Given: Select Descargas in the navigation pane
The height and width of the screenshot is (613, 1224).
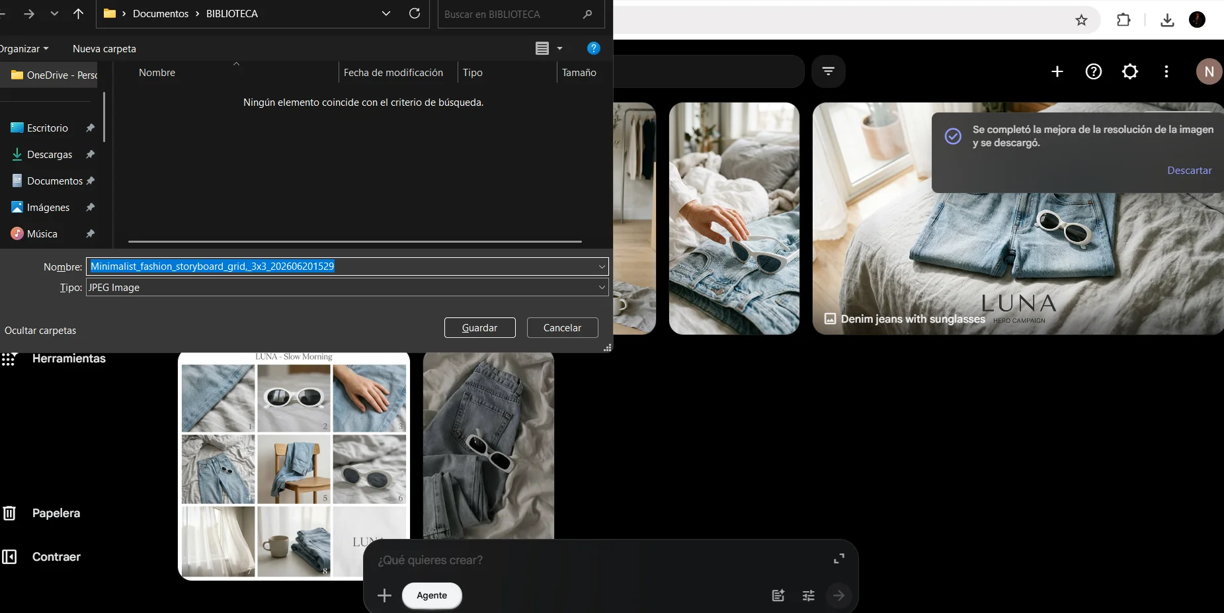Looking at the screenshot, I should [x=50, y=154].
